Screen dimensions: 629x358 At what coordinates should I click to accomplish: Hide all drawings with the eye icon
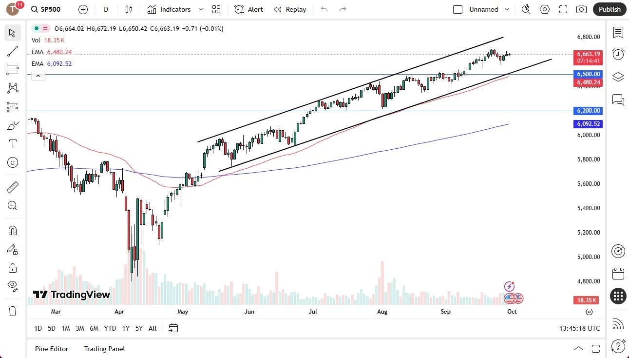[x=12, y=286]
